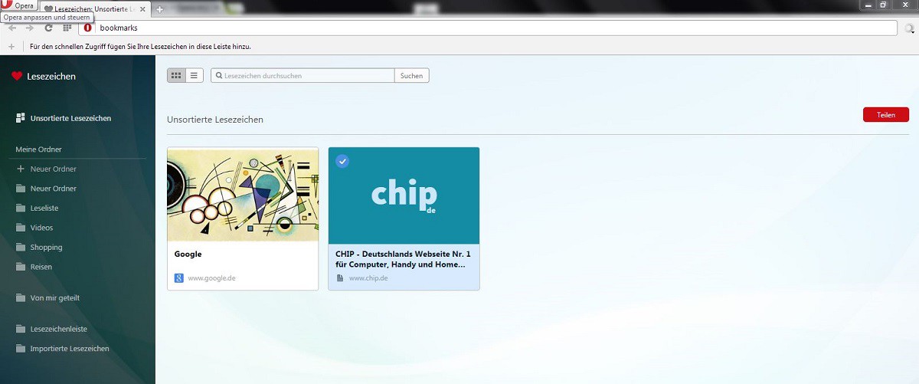Go back with the back arrow
Image resolution: width=919 pixels, height=384 pixels.
tap(12, 28)
